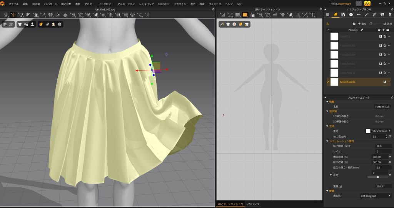The height and width of the screenshot is (208, 394).
Task: Click the 粒子間隔 (mm) input field
Action: (x=383, y=146)
